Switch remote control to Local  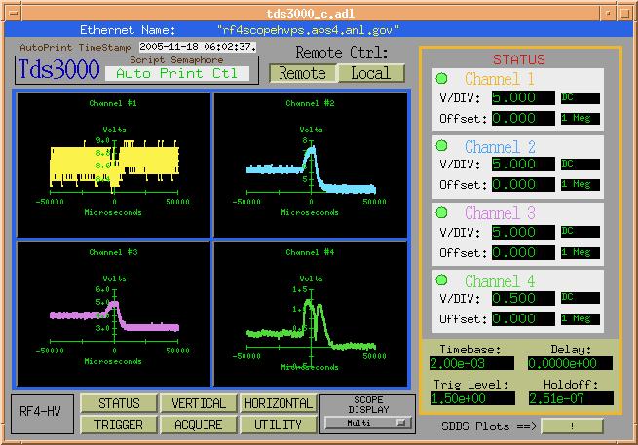pos(371,74)
